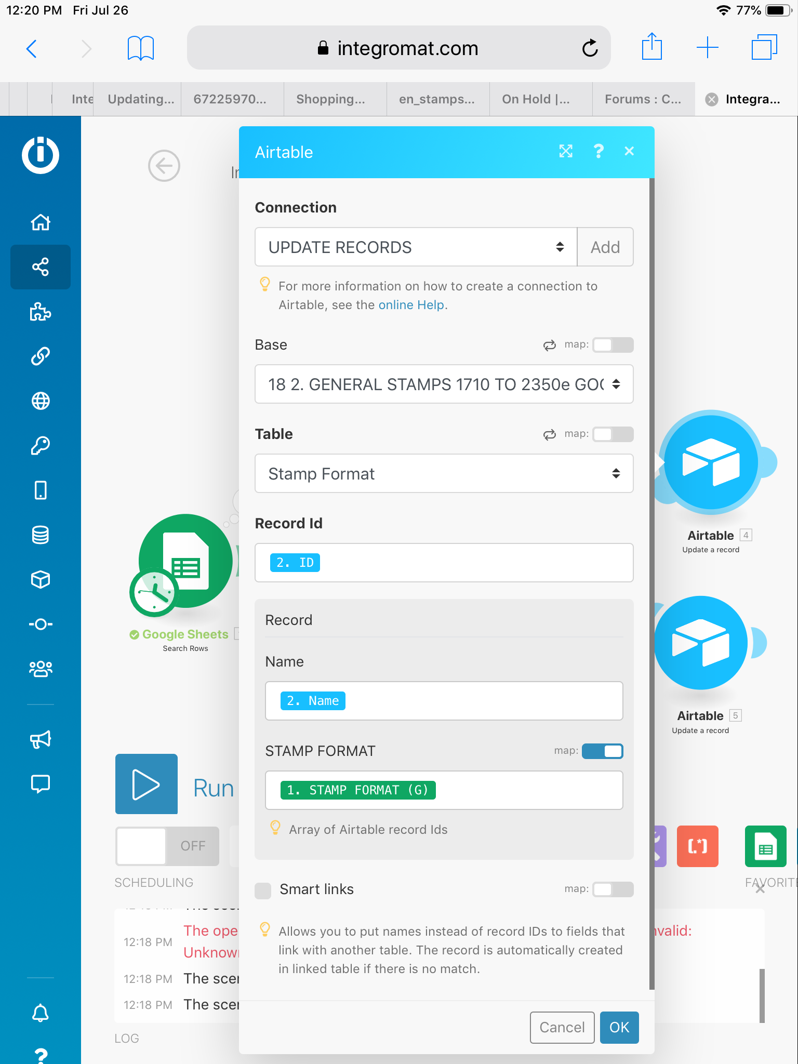798x1064 pixels.
Task: Show all Safari tabs overview
Action: (764, 47)
